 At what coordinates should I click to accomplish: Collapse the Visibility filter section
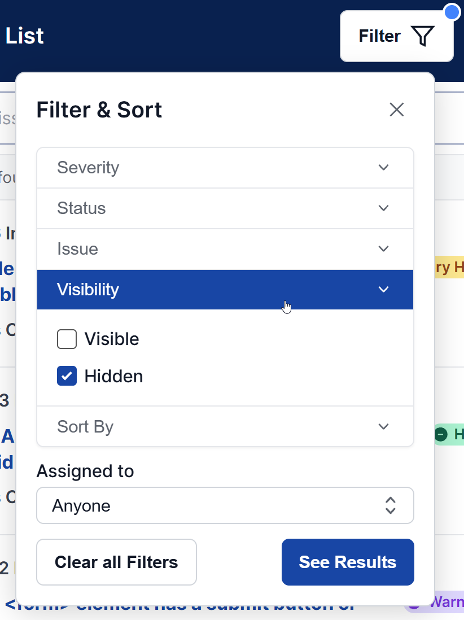225,290
